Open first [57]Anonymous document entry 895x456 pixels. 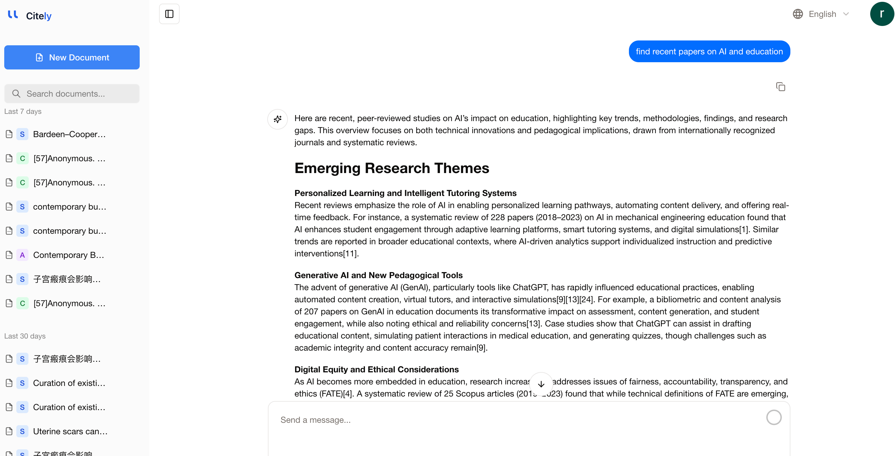(69, 159)
